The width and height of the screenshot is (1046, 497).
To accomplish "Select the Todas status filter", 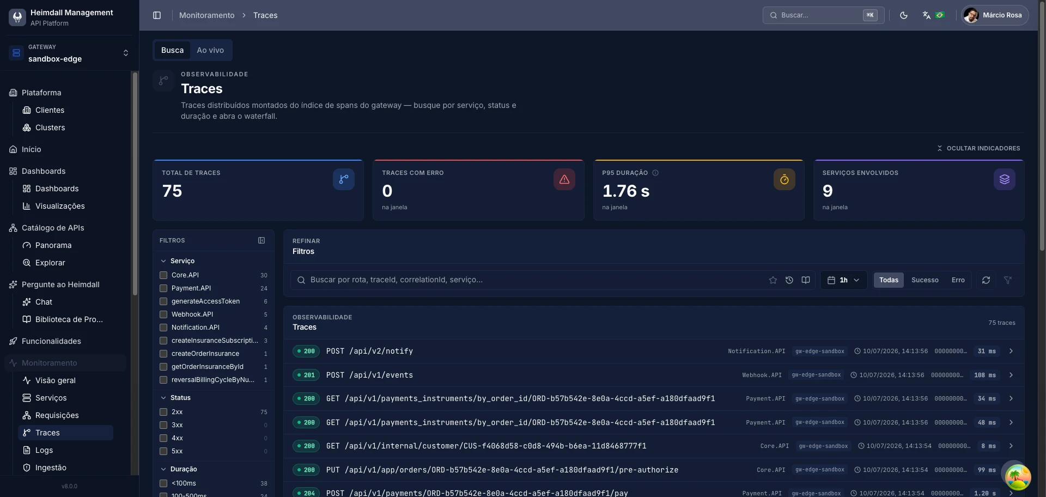I will coord(889,280).
